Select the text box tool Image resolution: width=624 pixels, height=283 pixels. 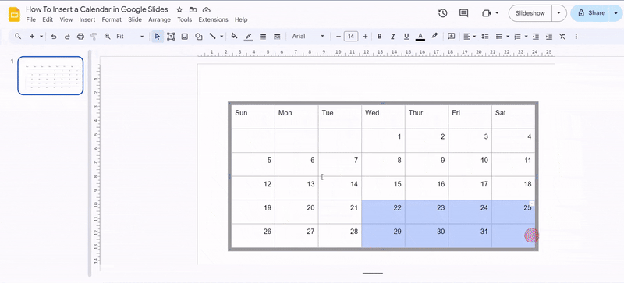click(171, 36)
